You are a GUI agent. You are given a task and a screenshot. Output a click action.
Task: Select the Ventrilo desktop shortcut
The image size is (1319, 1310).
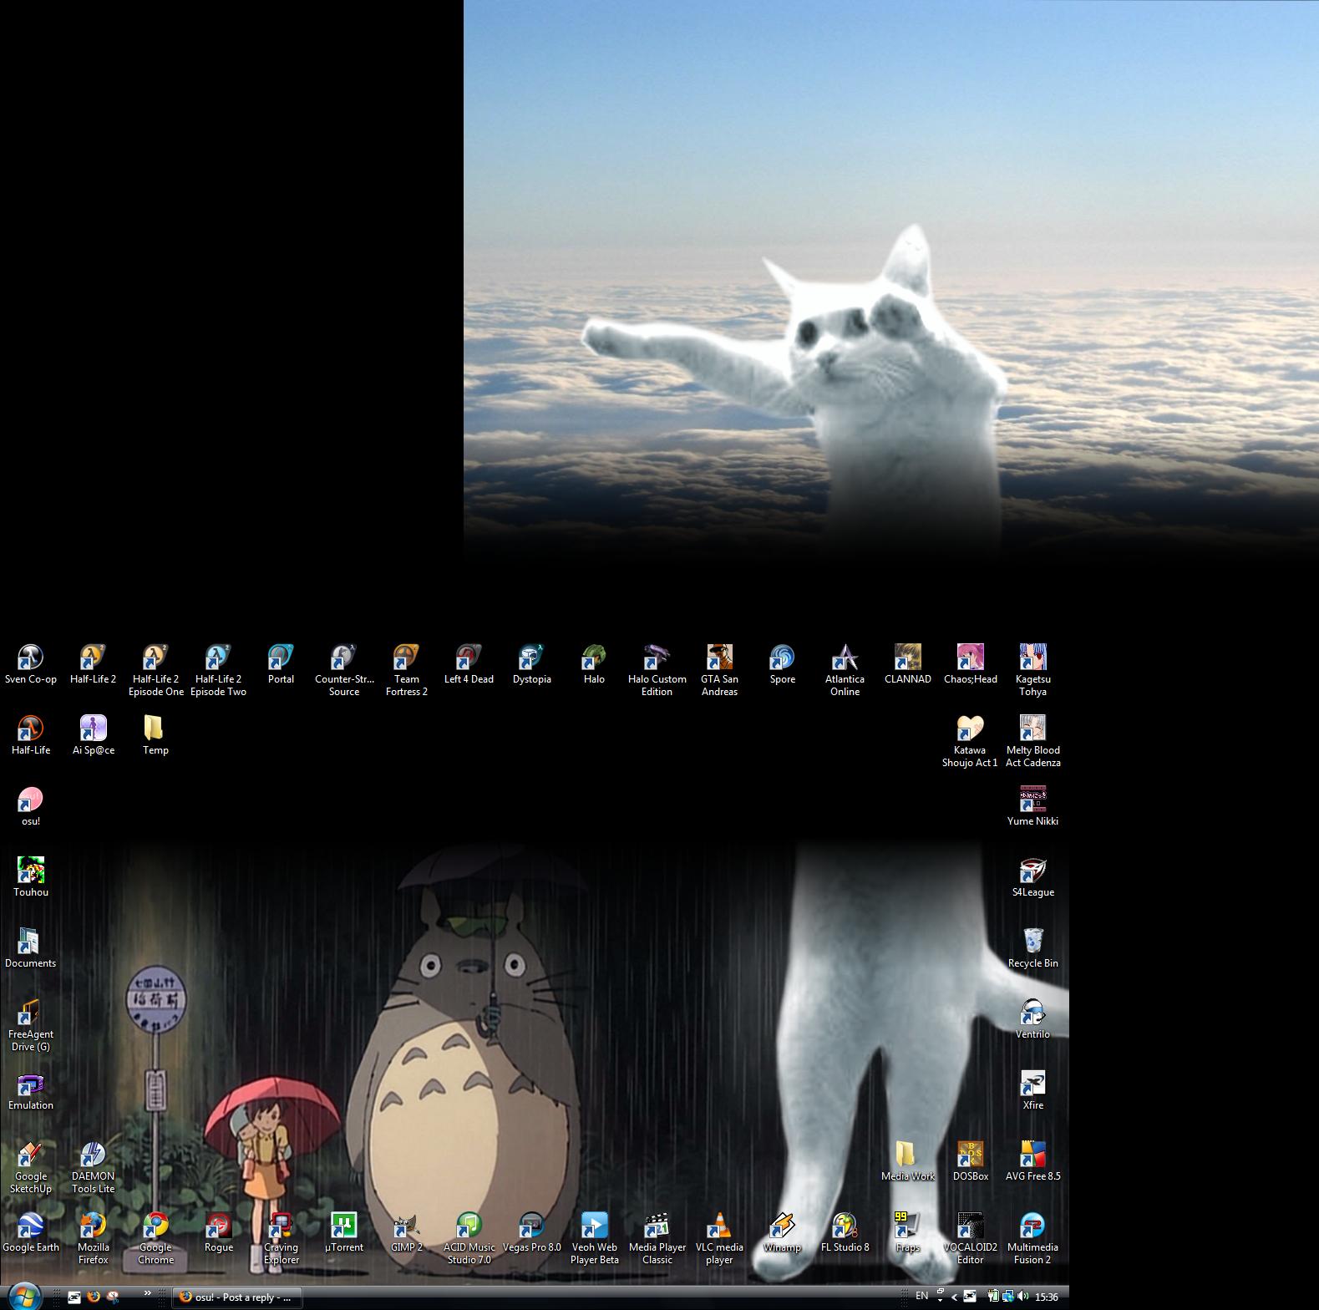click(1033, 1019)
